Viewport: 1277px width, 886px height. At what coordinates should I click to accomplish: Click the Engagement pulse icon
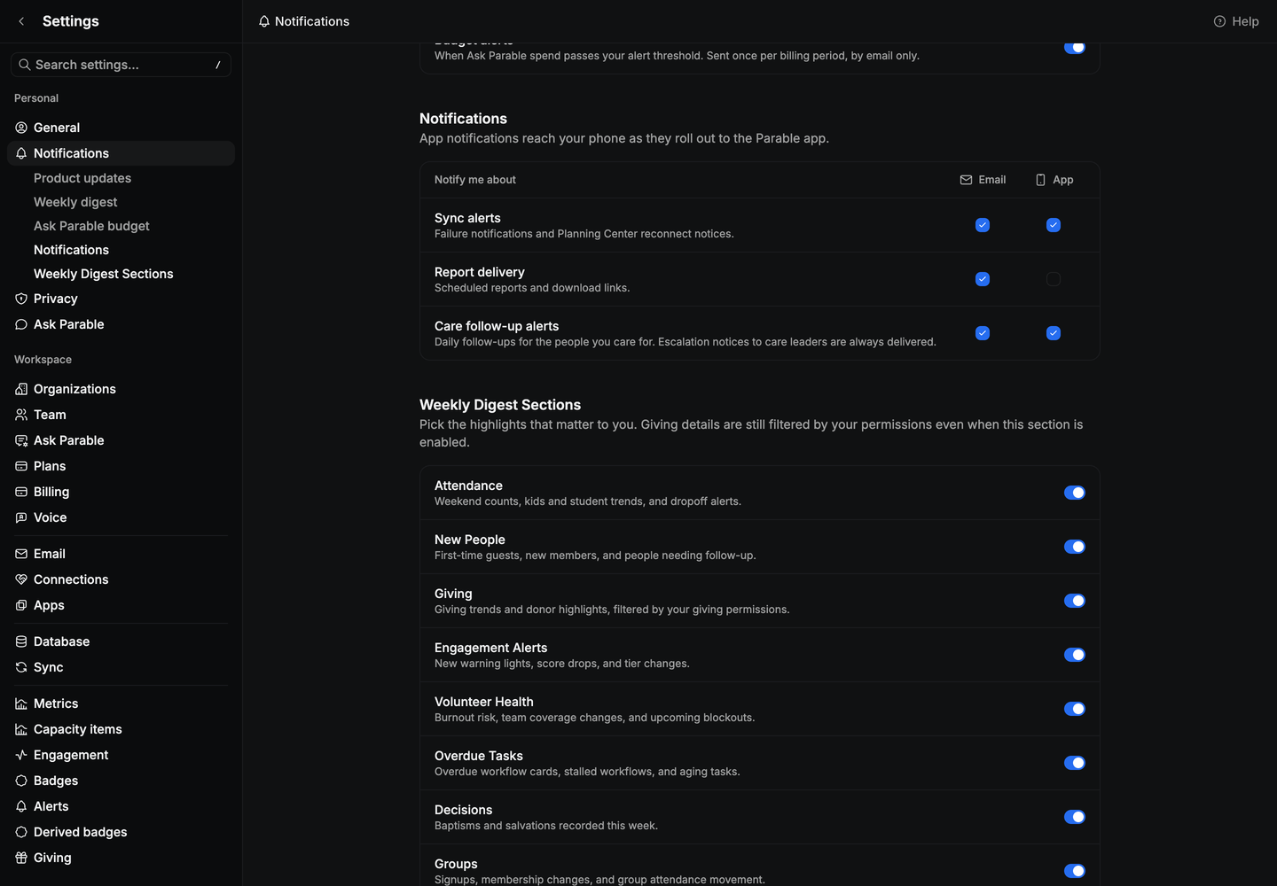click(21, 755)
